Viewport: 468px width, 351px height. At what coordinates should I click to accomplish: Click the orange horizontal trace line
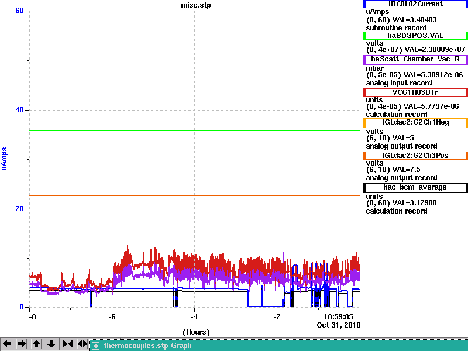(x=195, y=195)
